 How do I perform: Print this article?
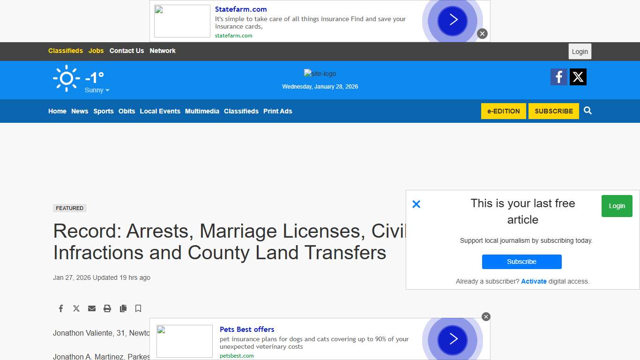pyautogui.click(x=107, y=308)
